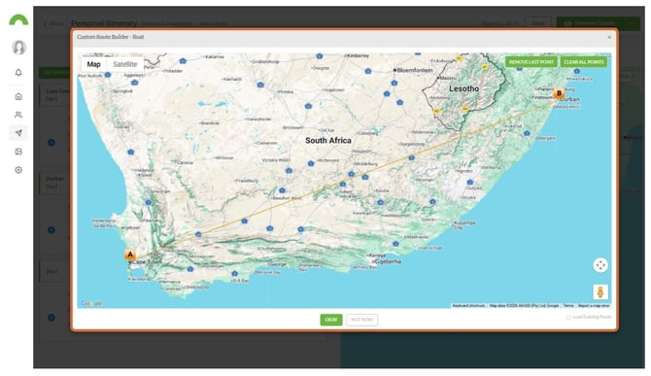Viewport: 651px width, 376px height.
Task: Select the paper plane itineraries icon in the sidebar
Action: coord(18,133)
